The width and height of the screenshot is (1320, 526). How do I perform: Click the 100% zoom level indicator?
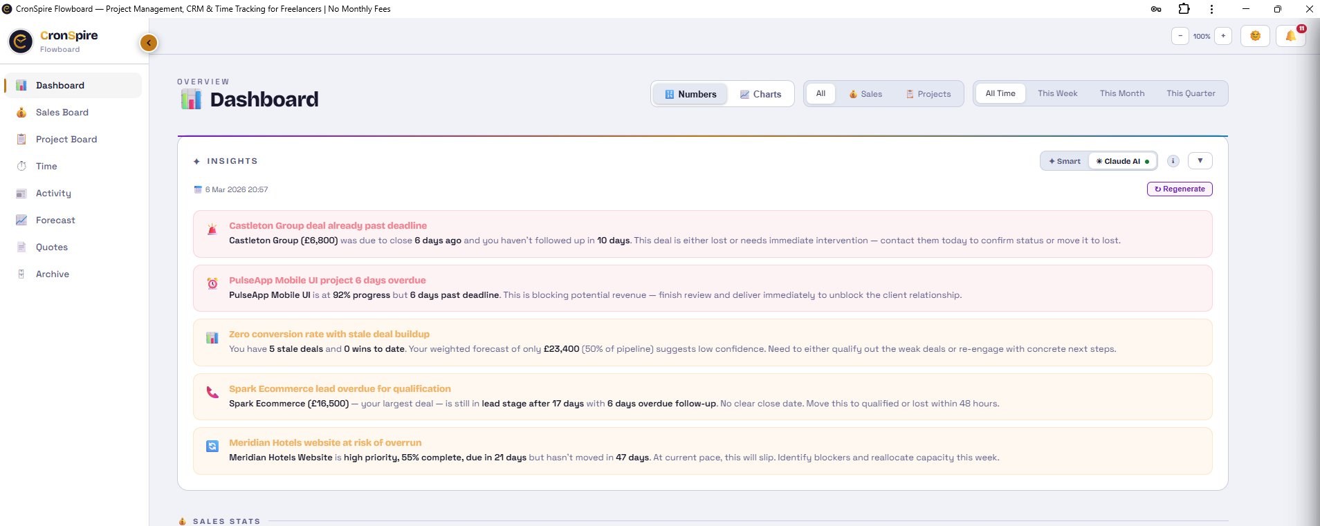tap(1202, 37)
